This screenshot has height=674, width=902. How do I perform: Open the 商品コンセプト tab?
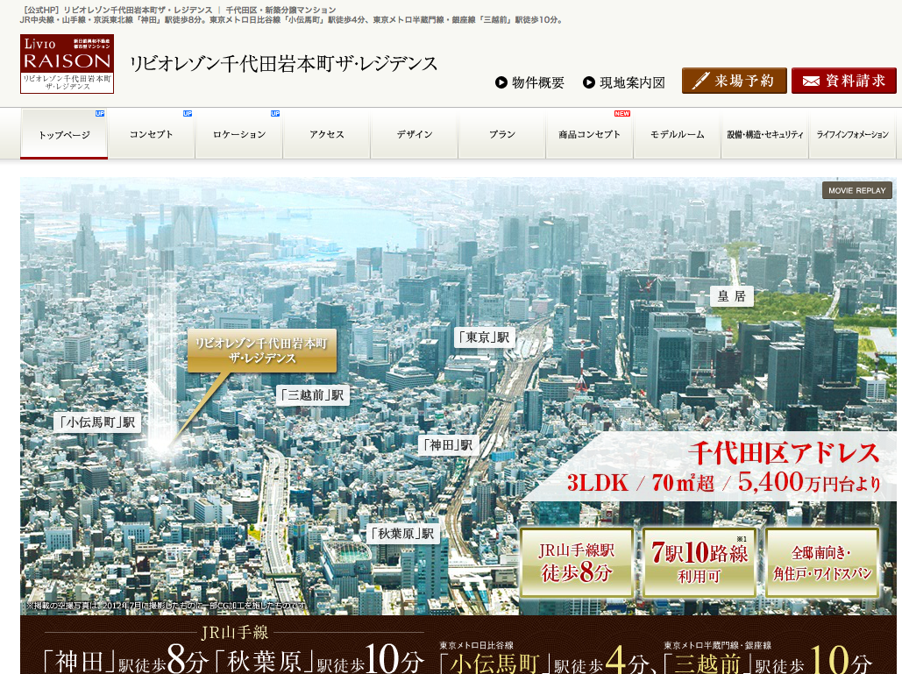coord(589,134)
